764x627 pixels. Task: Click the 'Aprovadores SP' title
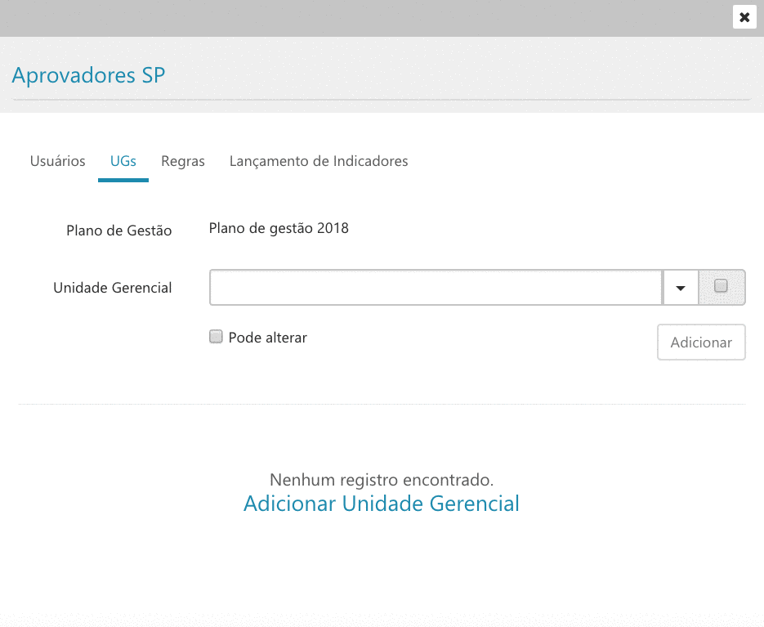click(89, 75)
